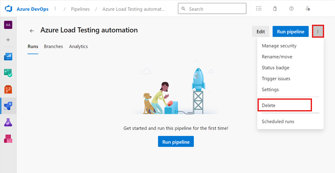Open the work items task list icon
The image size is (335, 173).
(x=259, y=8)
